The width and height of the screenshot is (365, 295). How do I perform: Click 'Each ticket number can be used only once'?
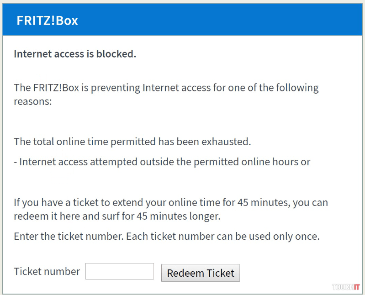(222, 237)
